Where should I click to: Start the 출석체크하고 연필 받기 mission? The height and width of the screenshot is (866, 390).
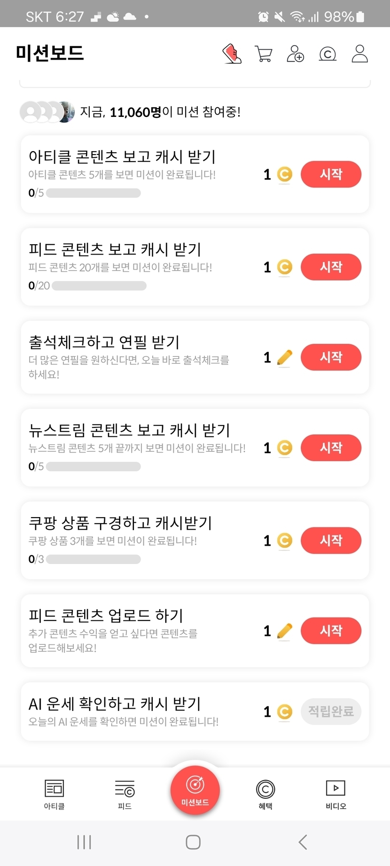tap(331, 357)
